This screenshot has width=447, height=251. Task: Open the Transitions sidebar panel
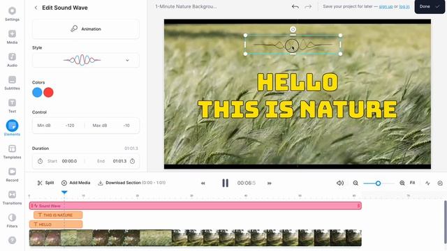(x=12, y=198)
